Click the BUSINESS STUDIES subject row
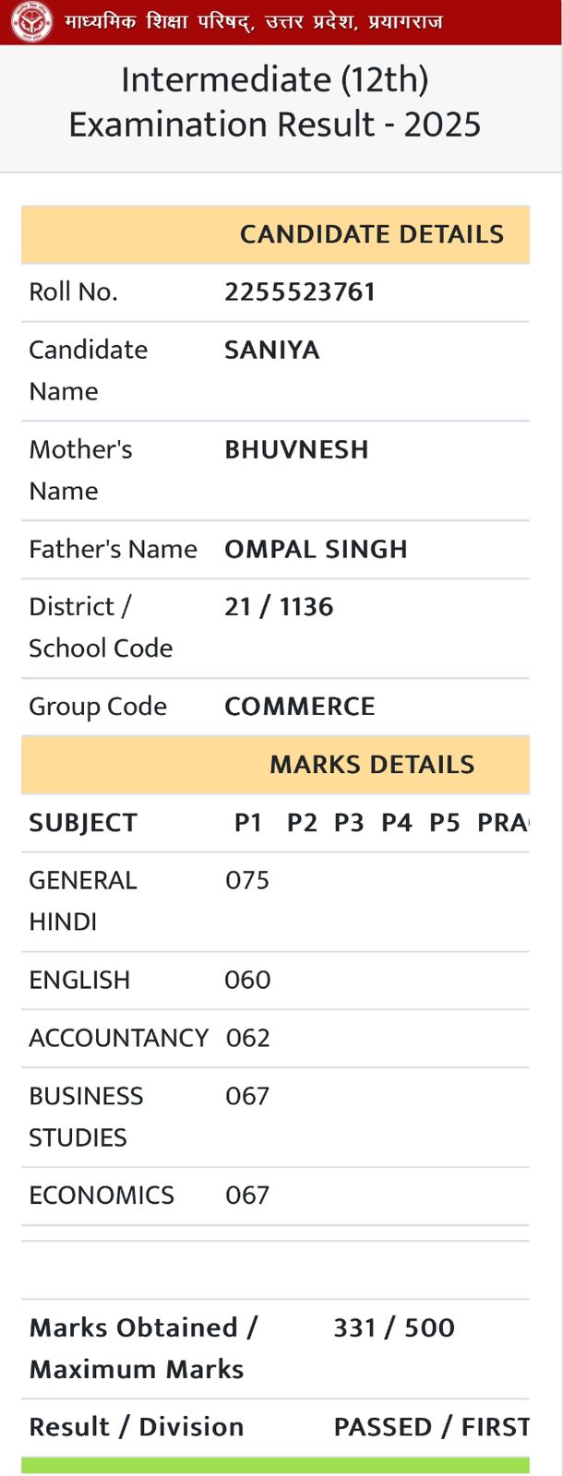The height and width of the screenshot is (1476, 563). (x=275, y=1117)
